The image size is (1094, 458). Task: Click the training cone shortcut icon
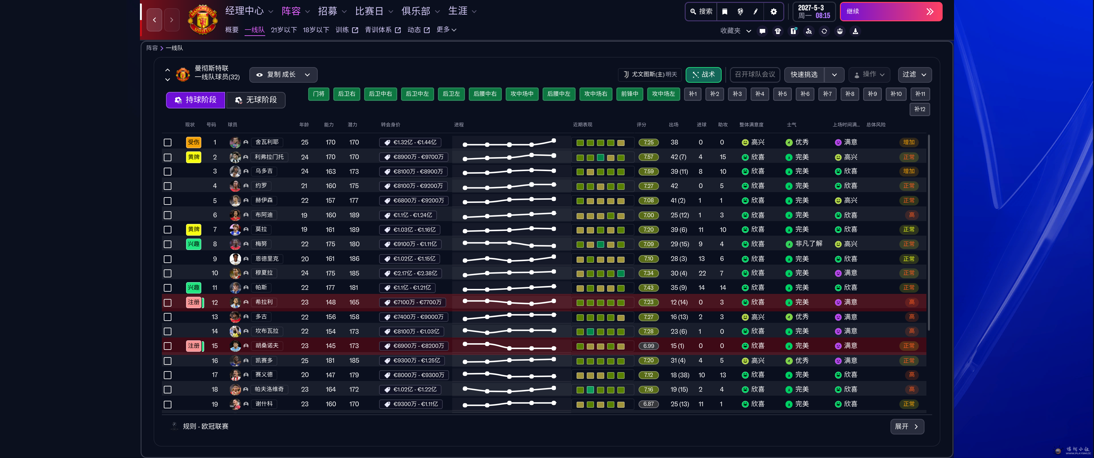point(855,31)
